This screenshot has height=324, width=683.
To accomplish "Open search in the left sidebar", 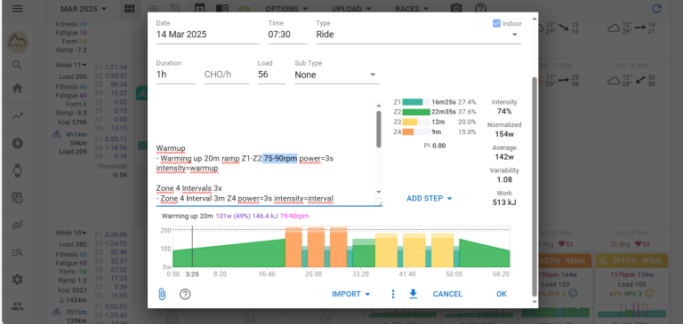I will tap(18, 65).
